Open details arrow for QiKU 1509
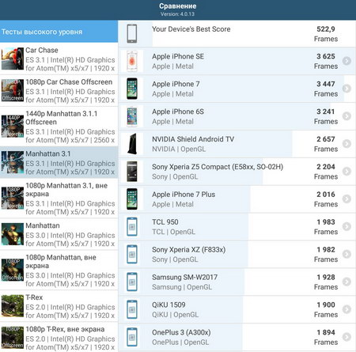356x352 pixels. point(347,309)
